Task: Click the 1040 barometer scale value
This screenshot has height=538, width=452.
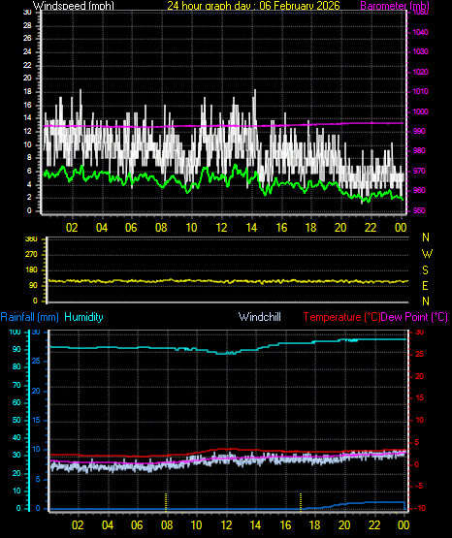Action: [420, 32]
